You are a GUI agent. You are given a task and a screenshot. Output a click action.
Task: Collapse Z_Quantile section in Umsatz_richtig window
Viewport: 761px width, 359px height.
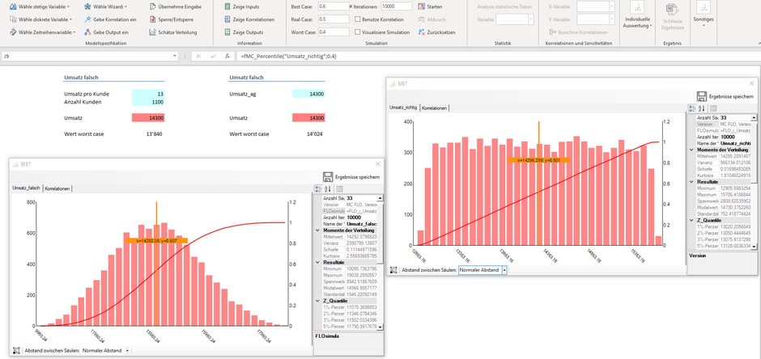692,220
